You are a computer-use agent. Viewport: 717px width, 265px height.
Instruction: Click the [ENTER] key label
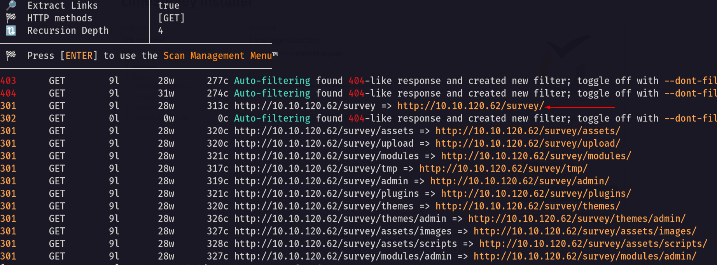point(79,56)
